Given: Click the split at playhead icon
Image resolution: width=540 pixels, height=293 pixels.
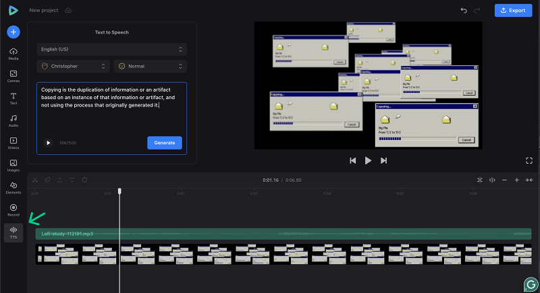Looking at the screenshot, I should tap(492, 180).
